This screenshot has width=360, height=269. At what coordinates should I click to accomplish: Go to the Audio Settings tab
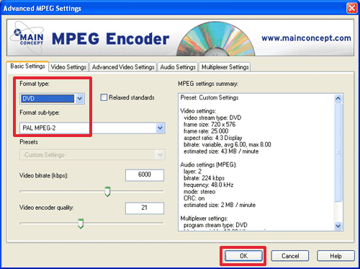click(178, 67)
